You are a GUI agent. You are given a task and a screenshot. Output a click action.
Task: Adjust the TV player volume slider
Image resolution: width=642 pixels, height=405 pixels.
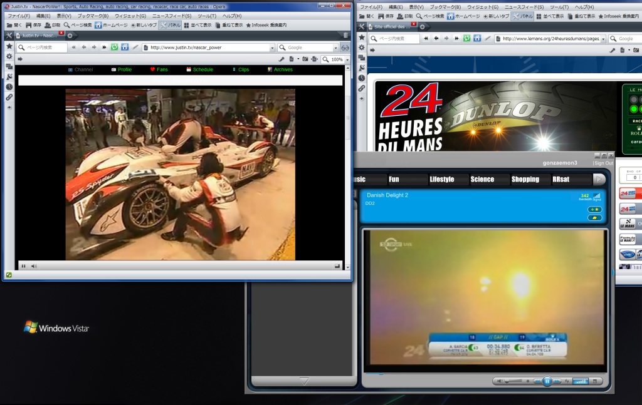[x=513, y=381]
